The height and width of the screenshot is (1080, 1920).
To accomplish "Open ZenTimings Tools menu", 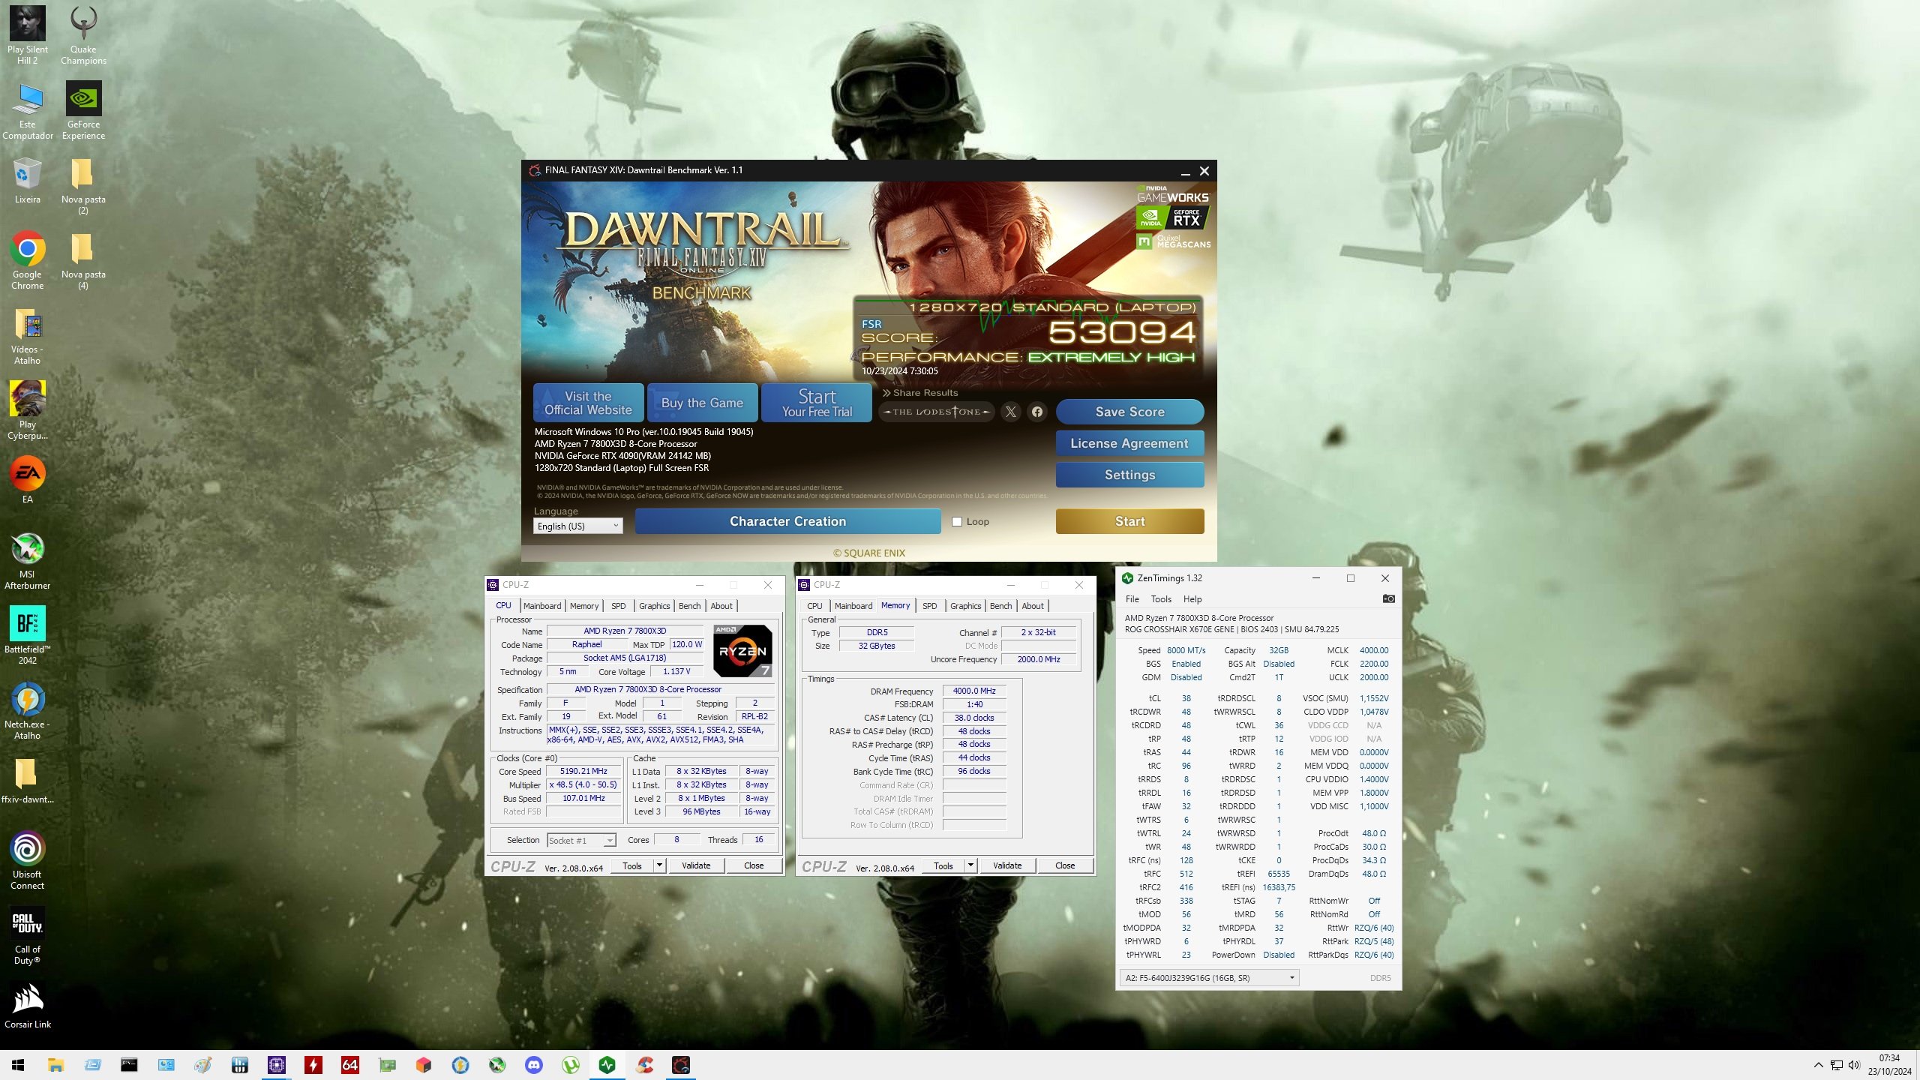I will [x=1161, y=599].
